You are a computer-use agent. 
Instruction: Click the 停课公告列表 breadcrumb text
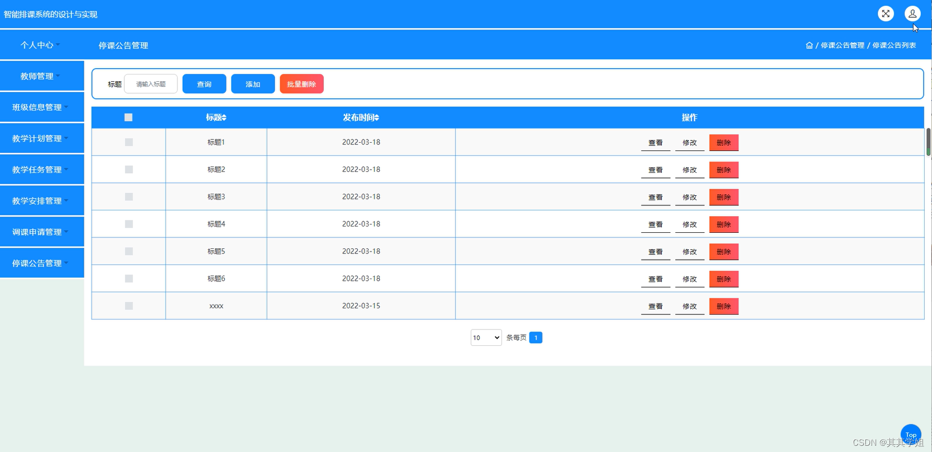click(894, 45)
